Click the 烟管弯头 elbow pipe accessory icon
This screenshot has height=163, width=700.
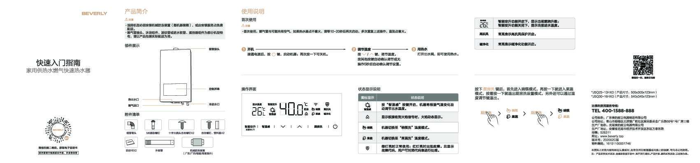point(131,125)
